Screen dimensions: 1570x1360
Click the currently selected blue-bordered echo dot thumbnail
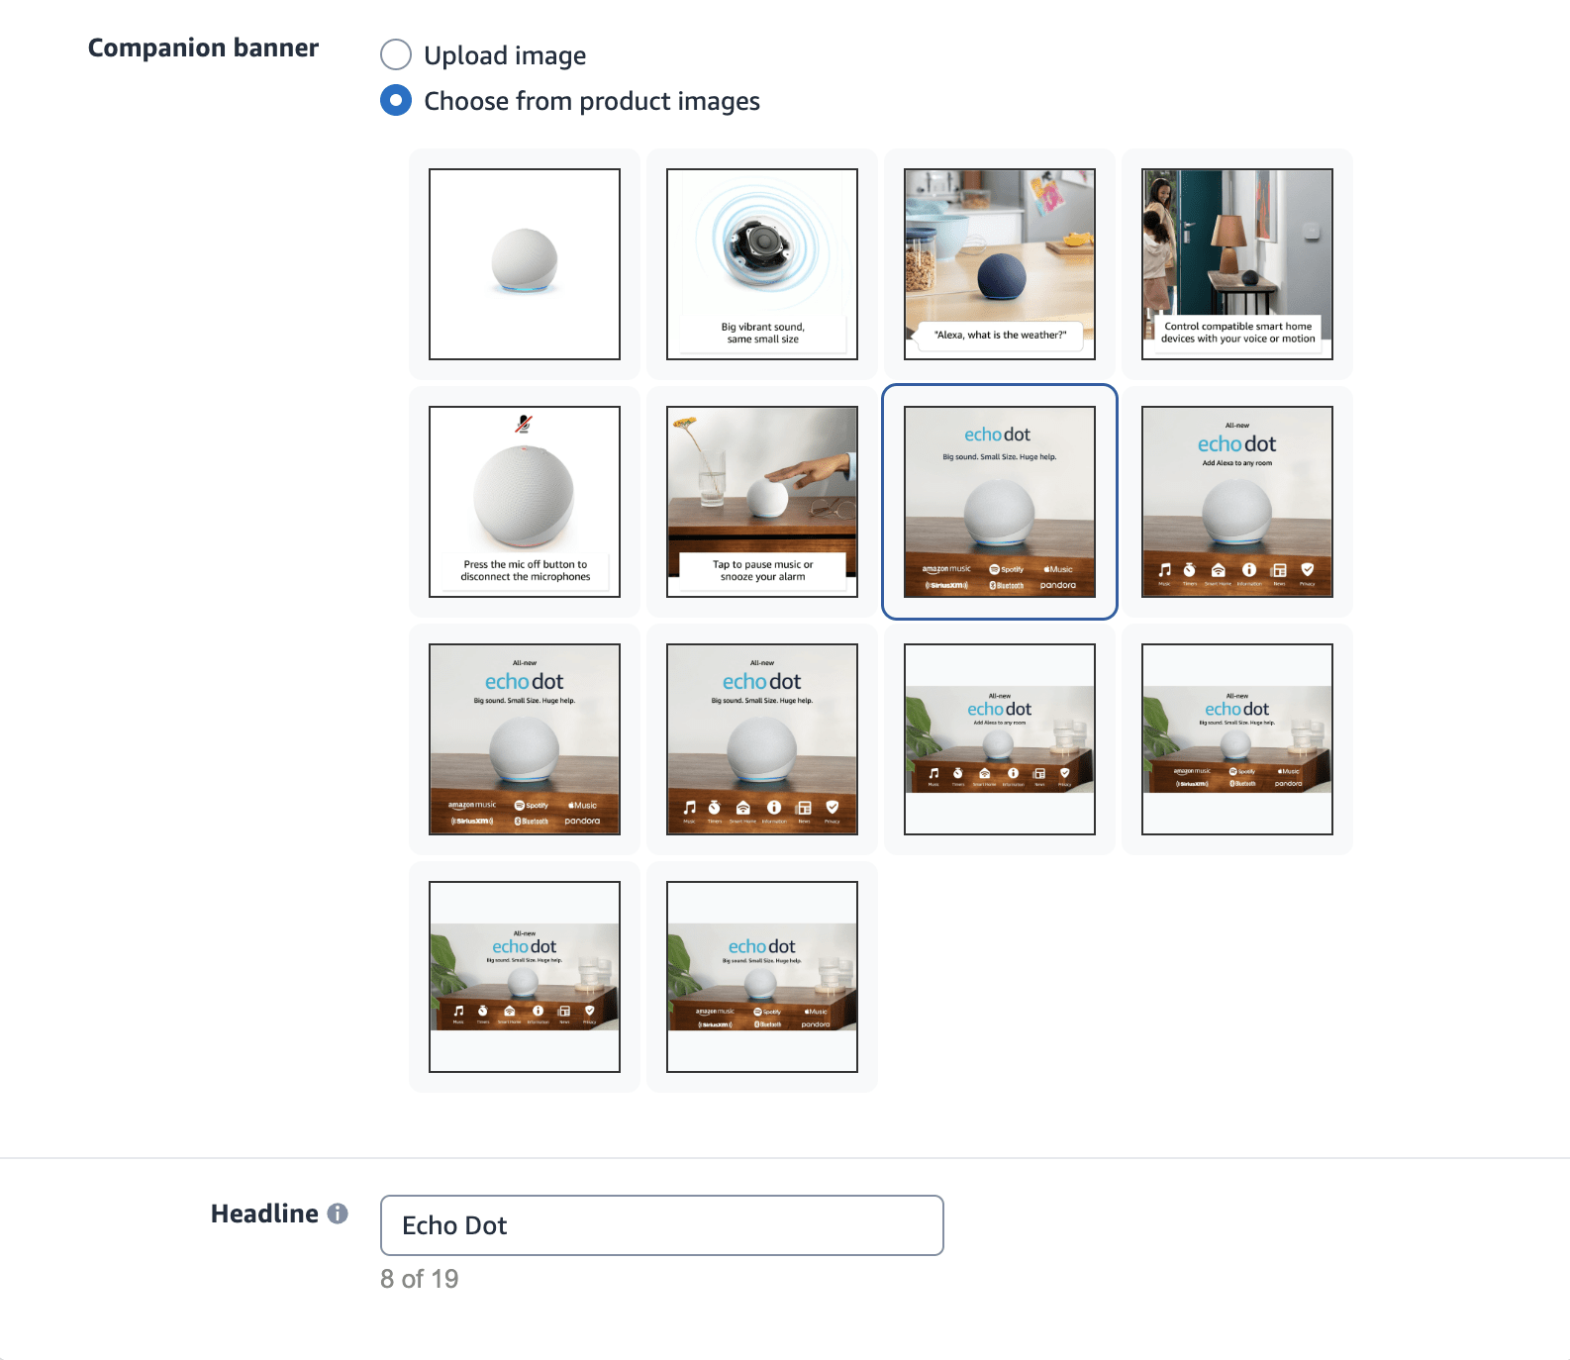1000,502
